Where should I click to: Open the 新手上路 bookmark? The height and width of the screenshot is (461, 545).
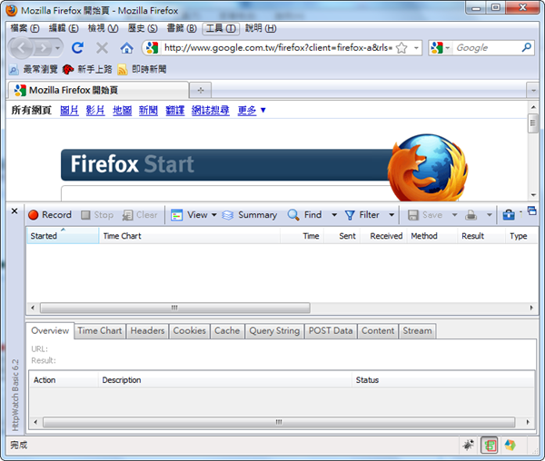(x=88, y=69)
